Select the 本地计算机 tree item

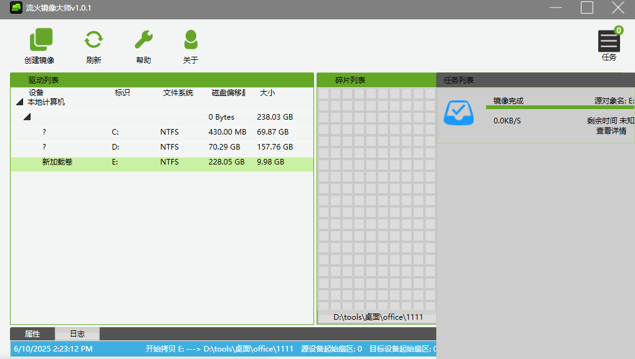click(x=46, y=102)
